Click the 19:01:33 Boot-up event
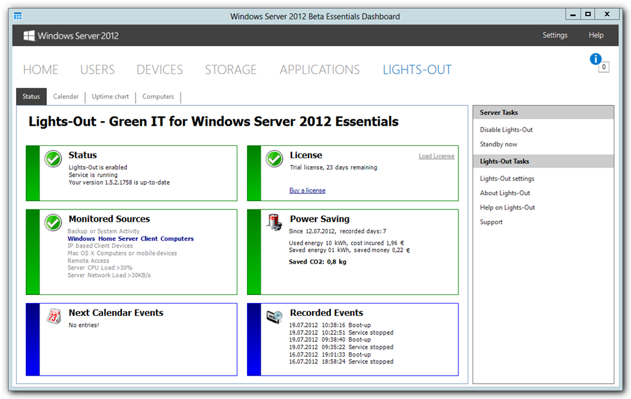 point(330,355)
